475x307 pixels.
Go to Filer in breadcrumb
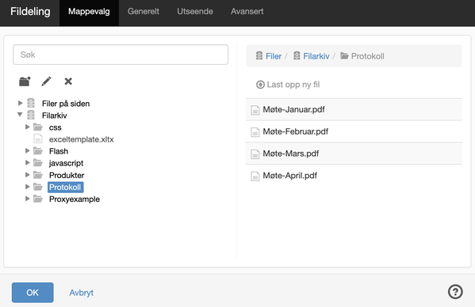click(x=274, y=56)
